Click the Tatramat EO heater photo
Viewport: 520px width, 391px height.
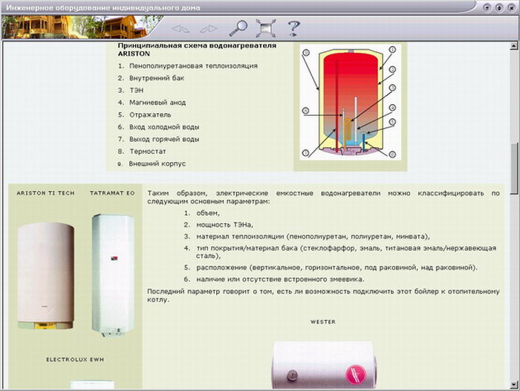point(113,275)
